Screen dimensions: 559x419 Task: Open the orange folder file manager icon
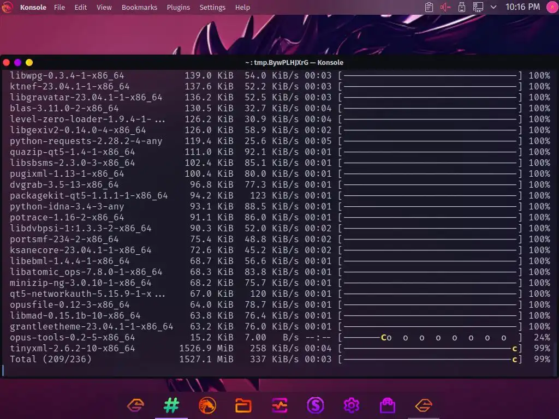(243, 405)
